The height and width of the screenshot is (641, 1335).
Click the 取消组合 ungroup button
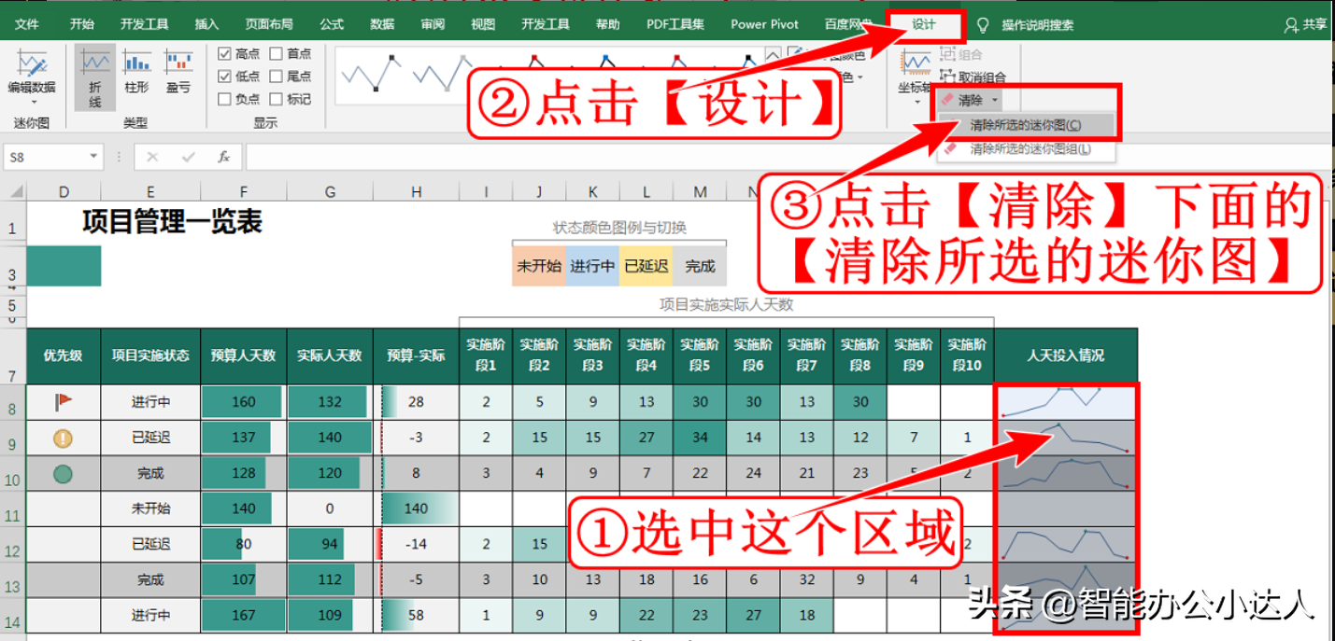tap(973, 77)
